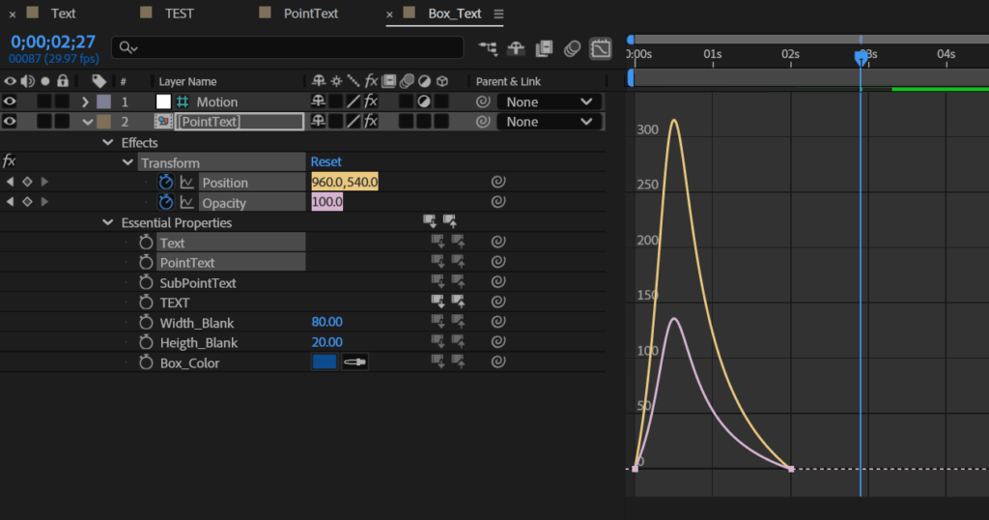Select the Box_Text composition tab

coord(455,14)
